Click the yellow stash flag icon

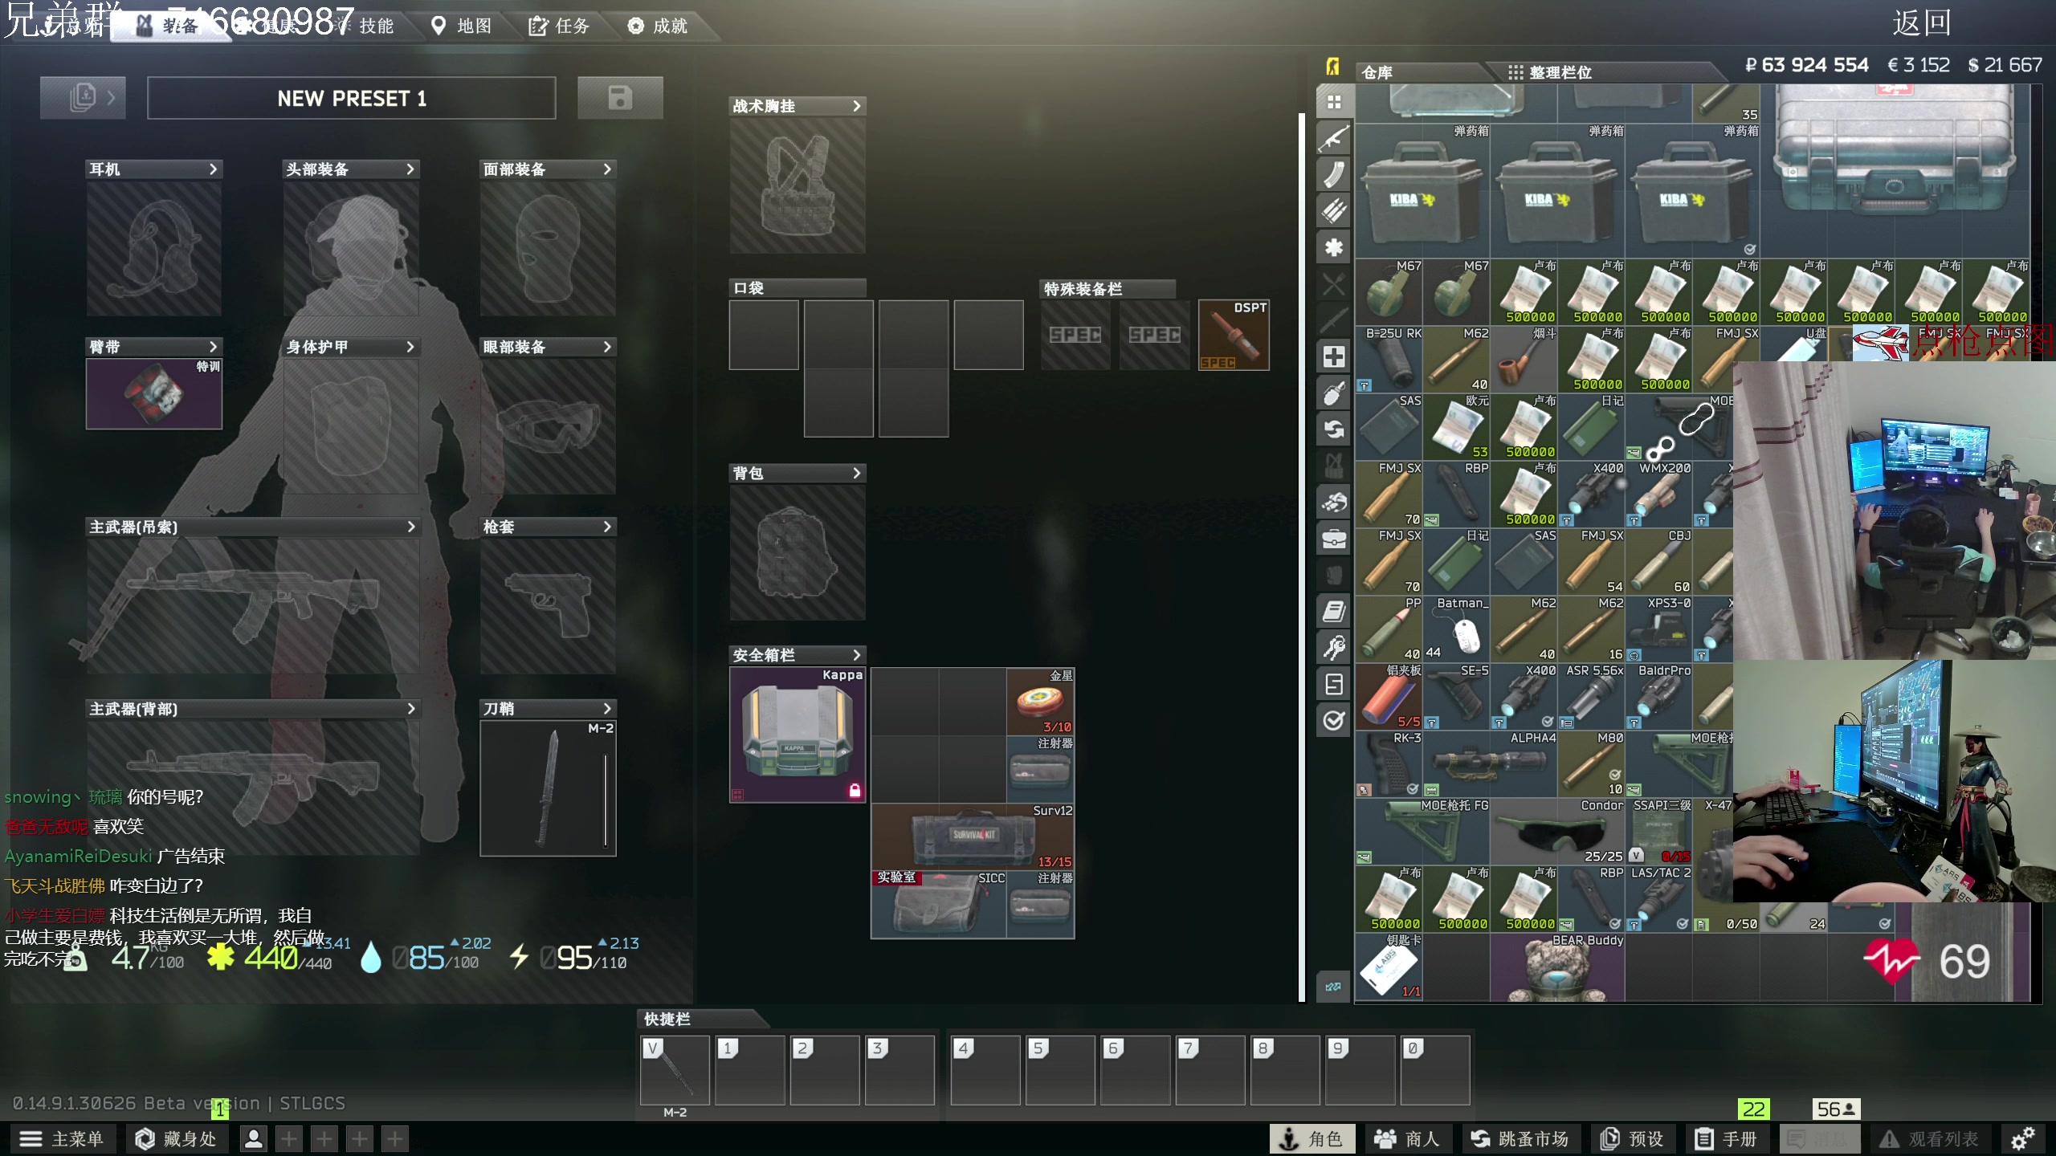pos(1332,67)
